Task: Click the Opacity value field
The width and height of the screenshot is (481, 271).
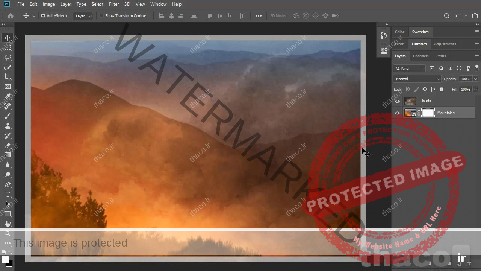Action: pos(466,79)
